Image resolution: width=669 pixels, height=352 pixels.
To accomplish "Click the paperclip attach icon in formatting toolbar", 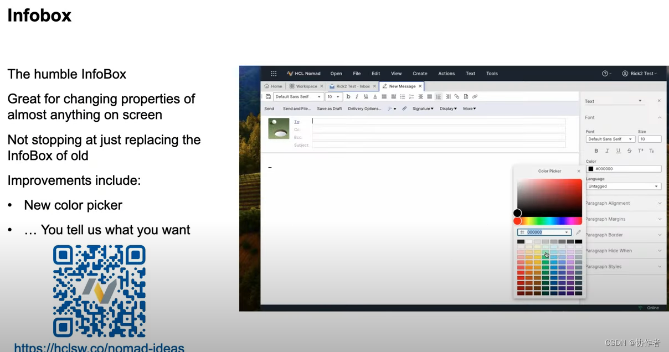I will coord(457,97).
